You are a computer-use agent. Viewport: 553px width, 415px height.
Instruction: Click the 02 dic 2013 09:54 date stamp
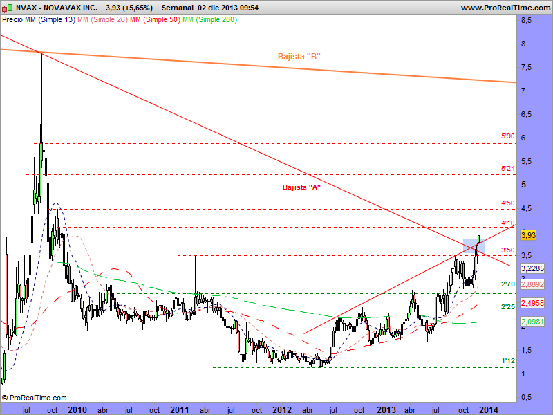pyautogui.click(x=228, y=8)
